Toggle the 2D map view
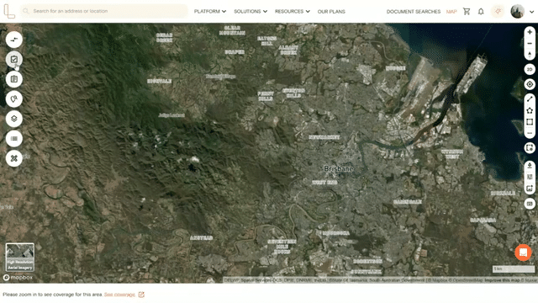The height and width of the screenshot is (303, 538). (x=530, y=69)
